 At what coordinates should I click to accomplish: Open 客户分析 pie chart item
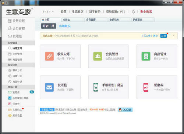pyautogui.click(x=15, y=70)
